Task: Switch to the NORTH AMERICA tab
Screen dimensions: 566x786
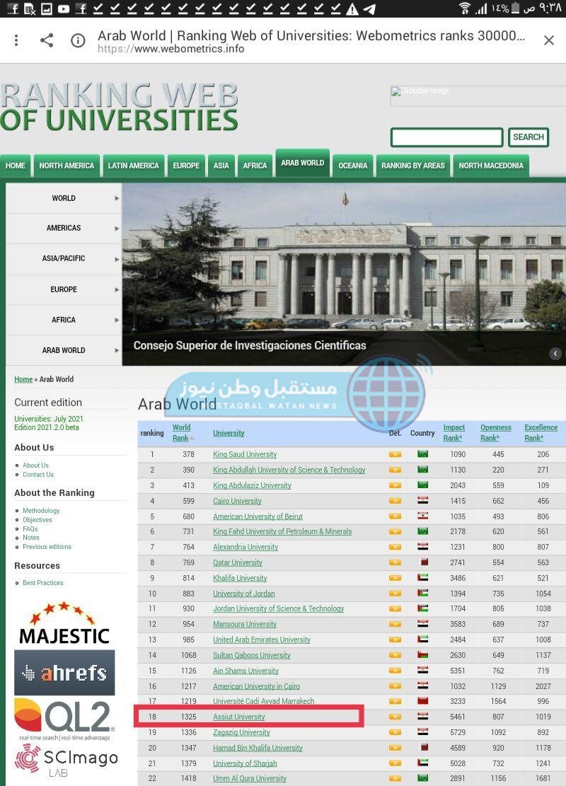Action: [67, 166]
